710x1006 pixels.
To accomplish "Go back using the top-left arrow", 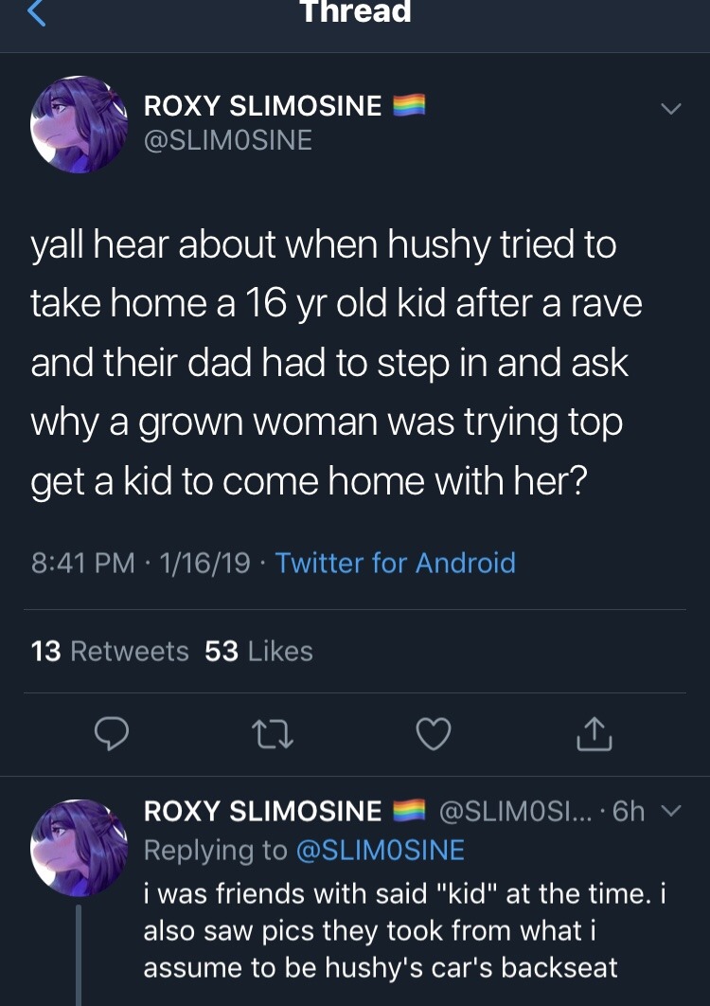I will click(x=37, y=13).
